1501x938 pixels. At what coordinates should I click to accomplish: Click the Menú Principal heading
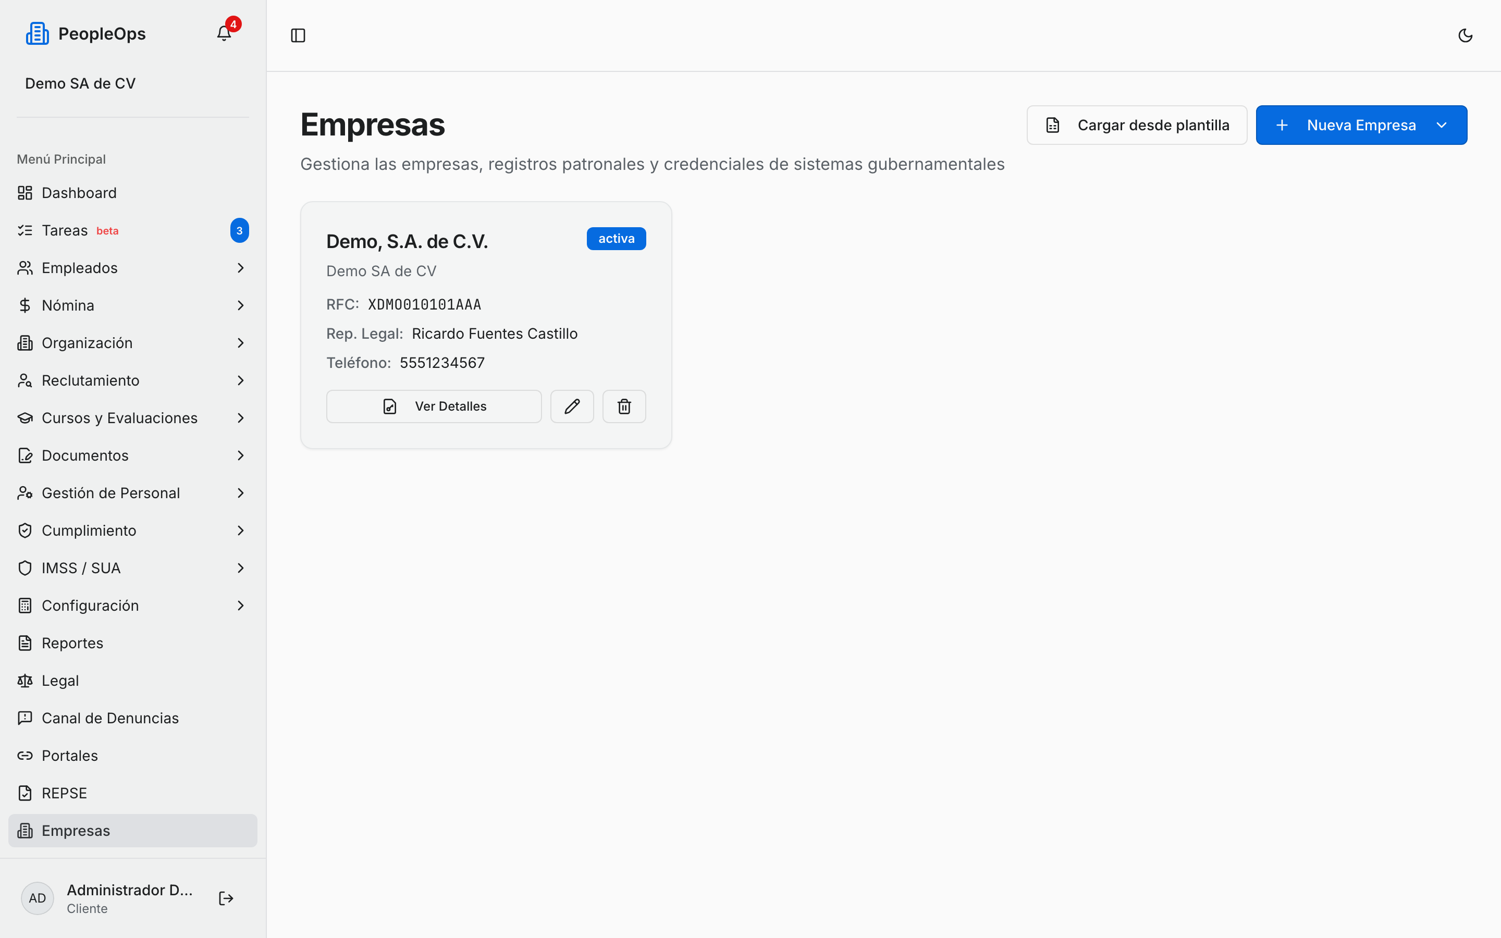point(61,159)
